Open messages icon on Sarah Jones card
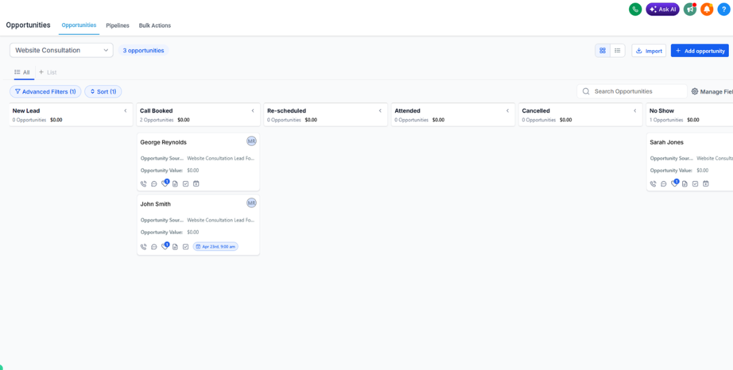This screenshot has width=733, height=370. click(x=663, y=184)
